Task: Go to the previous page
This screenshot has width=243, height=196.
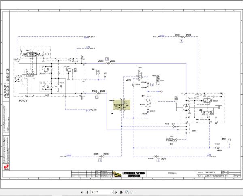Action: click(x=87, y=192)
